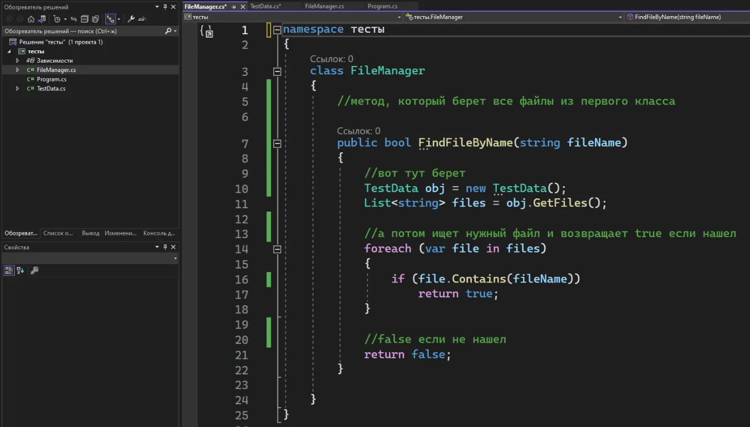This screenshot has height=427, width=750.
Task: Click the show all files icon
Action: tap(95, 19)
